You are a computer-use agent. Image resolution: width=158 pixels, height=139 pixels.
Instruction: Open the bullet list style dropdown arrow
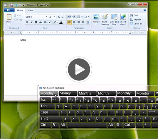[x=82, y=17]
